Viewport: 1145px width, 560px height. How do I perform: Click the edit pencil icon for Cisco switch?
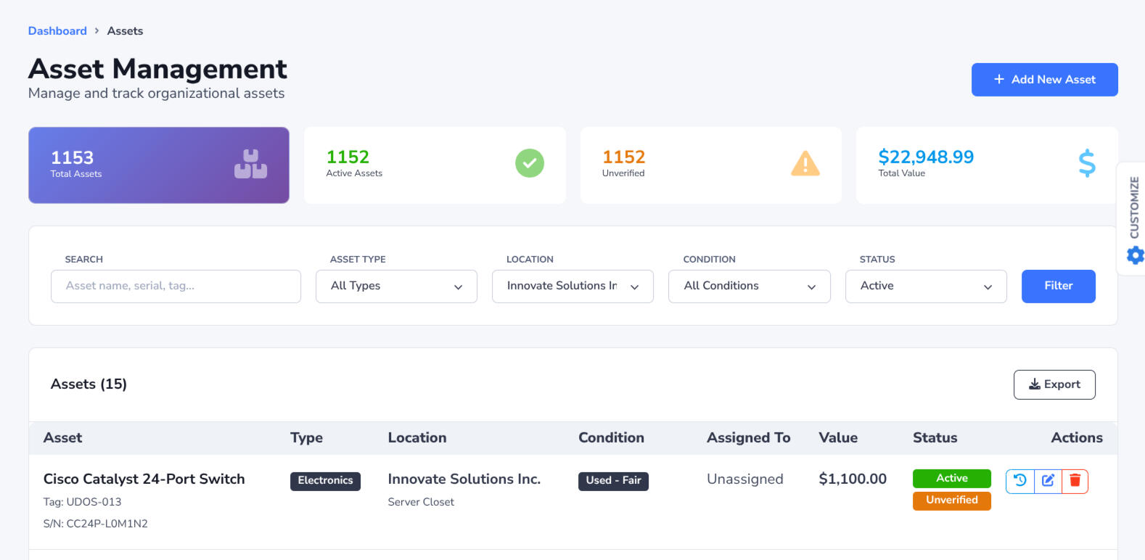[1048, 481]
